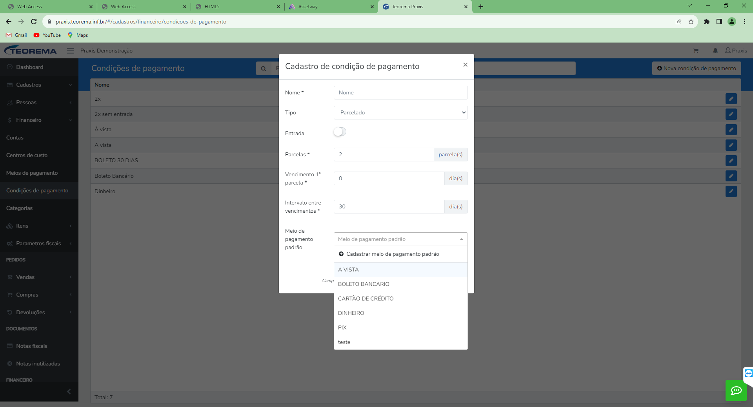Open browser extensions puzzle icon

click(707, 22)
